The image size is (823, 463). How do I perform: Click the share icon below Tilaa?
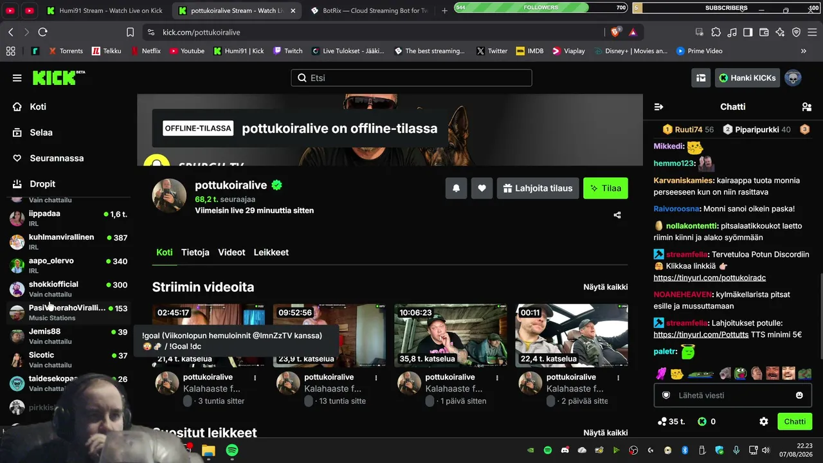pos(617,215)
